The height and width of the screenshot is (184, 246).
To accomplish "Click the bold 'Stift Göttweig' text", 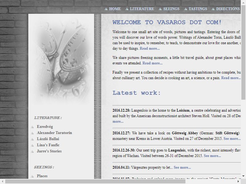I will (228, 133).
